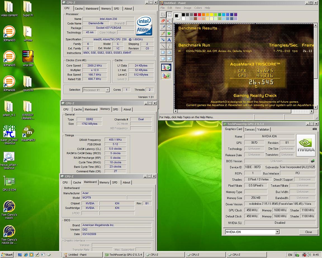Viewport: 322px width, 258px height.
Task: Select the Ellipse tool in Paint
Action: pyautogui.click(x=163, y=58)
